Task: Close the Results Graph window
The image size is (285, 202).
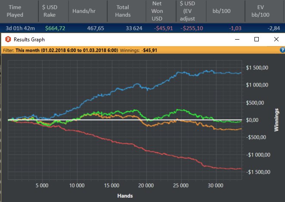Action: pos(276,39)
